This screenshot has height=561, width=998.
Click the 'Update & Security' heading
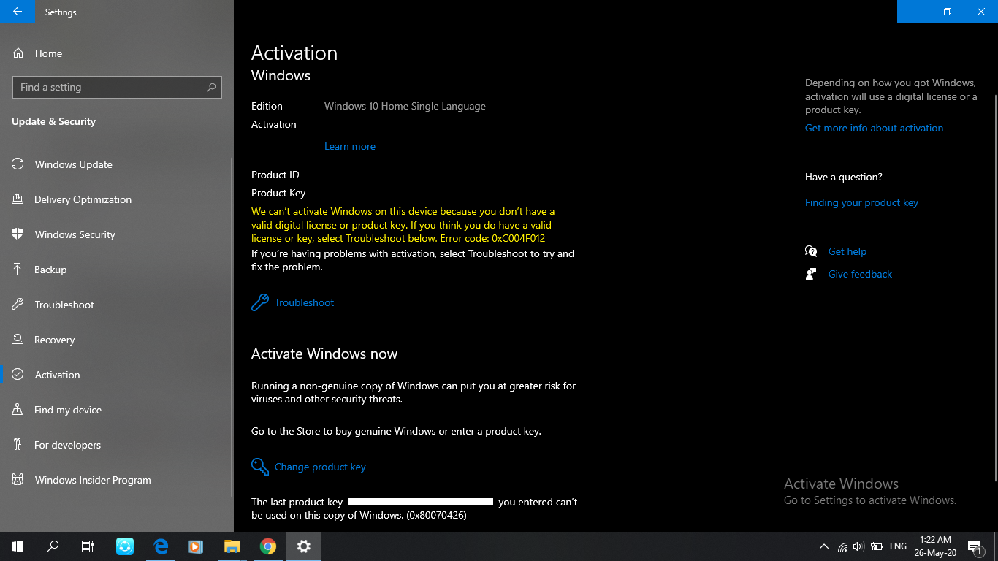(x=53, y=121)
